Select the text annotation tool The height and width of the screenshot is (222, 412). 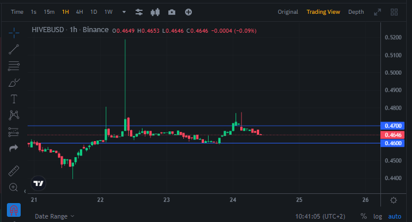tap(14, 99)
